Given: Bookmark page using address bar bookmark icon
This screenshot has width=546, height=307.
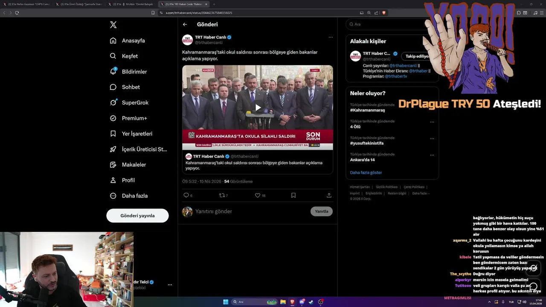Looking at the screenshot, I should pos(153,13).
